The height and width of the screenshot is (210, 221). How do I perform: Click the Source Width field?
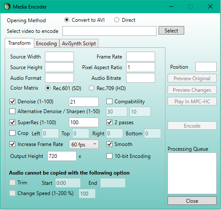pos(59,56)
